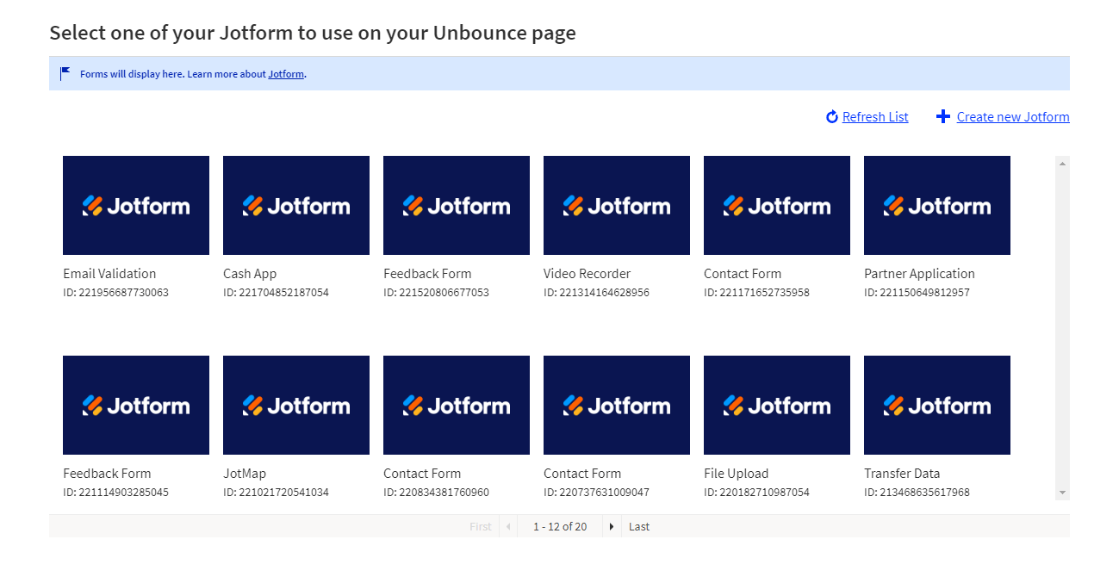Open the Jotform link in banner
This screenshot has height=583, width=1119.
[286, 74]
